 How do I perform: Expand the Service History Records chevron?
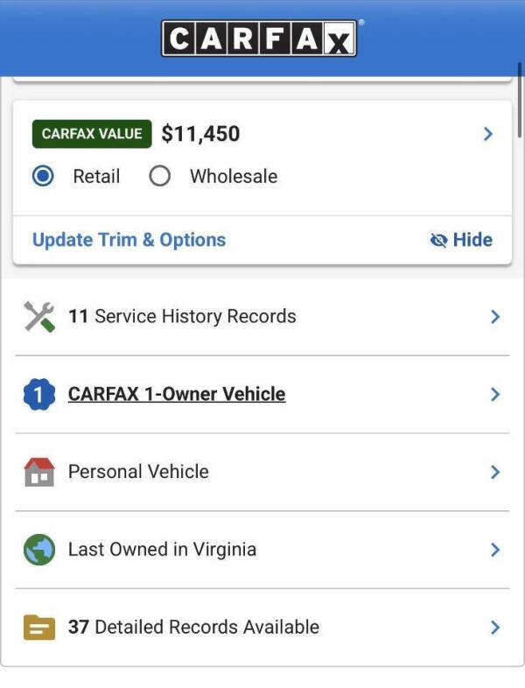pyautogui.click(x=495, y=316)
